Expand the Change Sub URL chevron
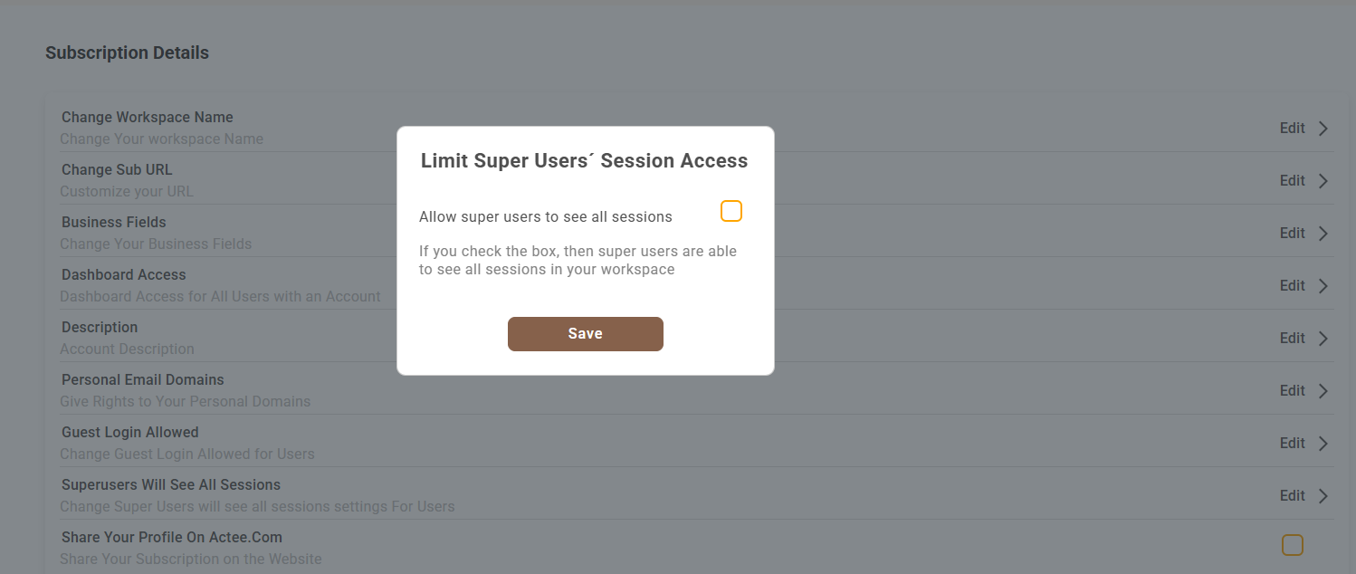 pyautogui.click(x=1323, y=181)
